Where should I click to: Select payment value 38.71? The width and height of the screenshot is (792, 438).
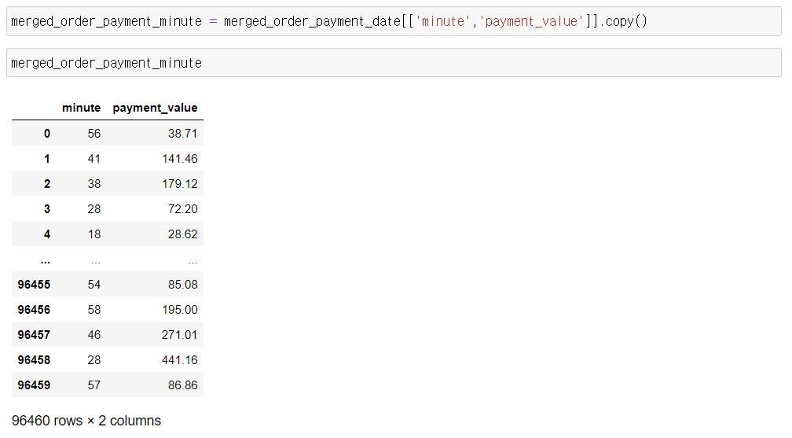click(x=183, y=134)
